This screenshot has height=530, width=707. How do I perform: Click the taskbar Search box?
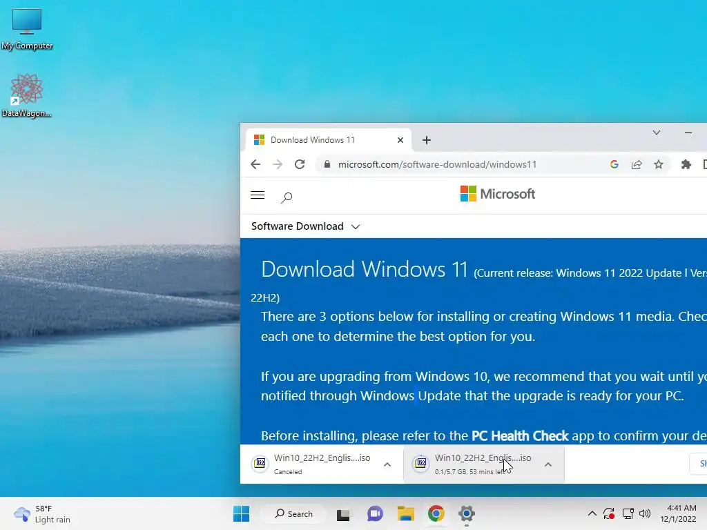click(x=294, y=513)
